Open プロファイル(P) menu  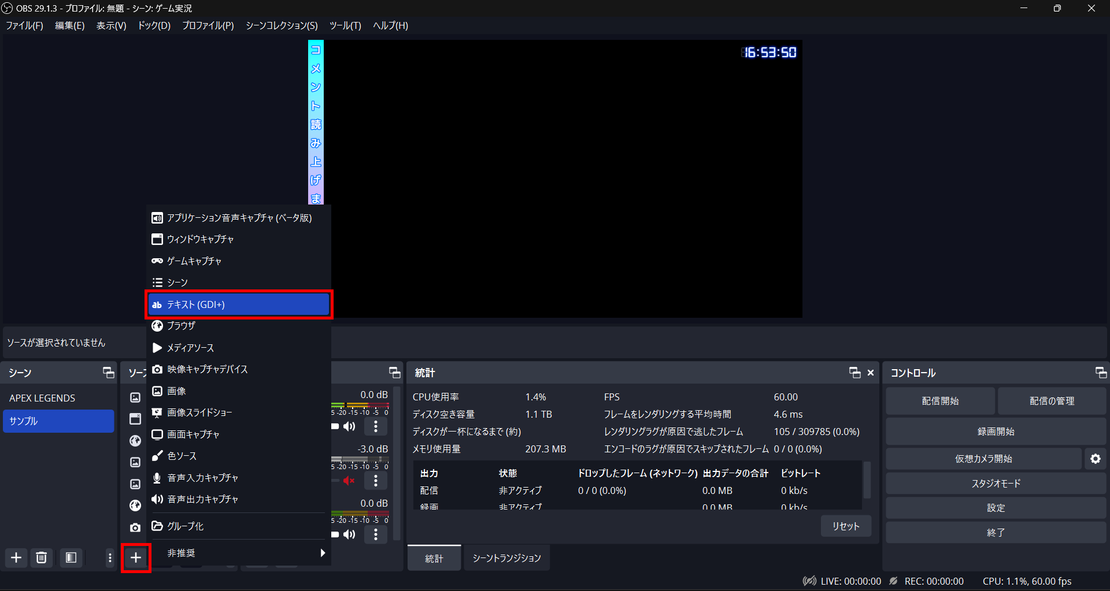(208, 25)
